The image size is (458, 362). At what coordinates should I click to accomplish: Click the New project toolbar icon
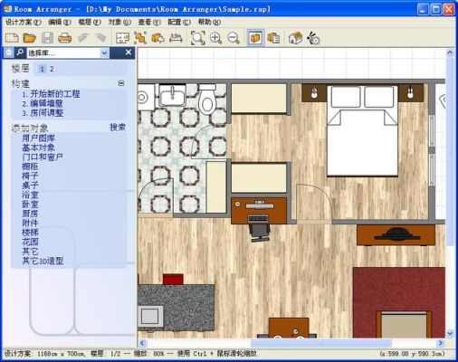point(12,38)
